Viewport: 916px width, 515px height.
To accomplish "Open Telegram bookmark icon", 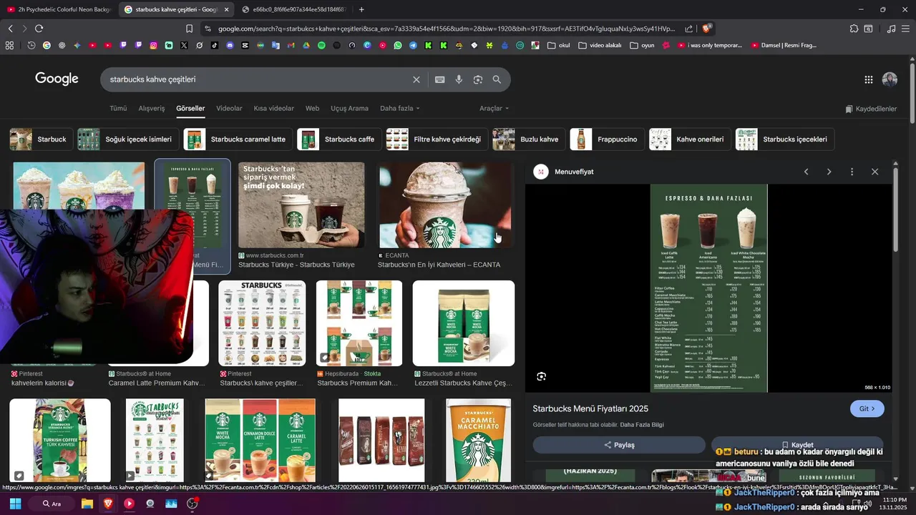I will click(x=413, y=45).
